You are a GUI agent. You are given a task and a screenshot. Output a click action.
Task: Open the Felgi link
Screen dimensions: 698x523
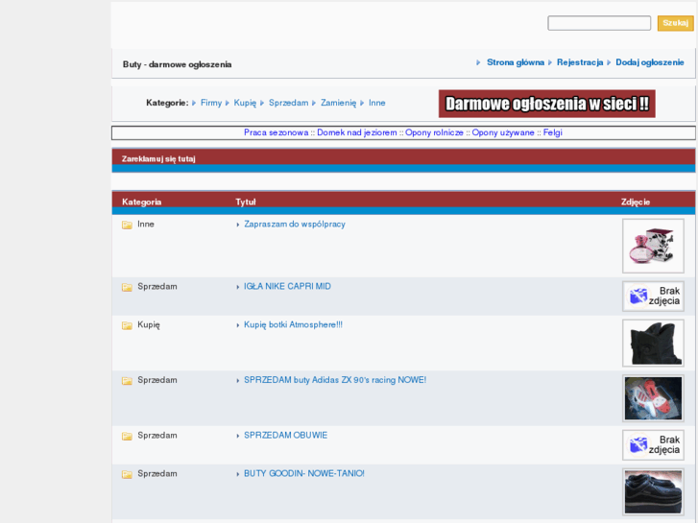click(x=552, y=132)
